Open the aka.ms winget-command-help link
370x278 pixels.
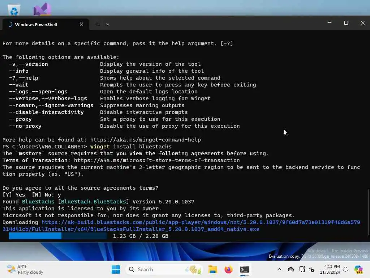[145, 140]
